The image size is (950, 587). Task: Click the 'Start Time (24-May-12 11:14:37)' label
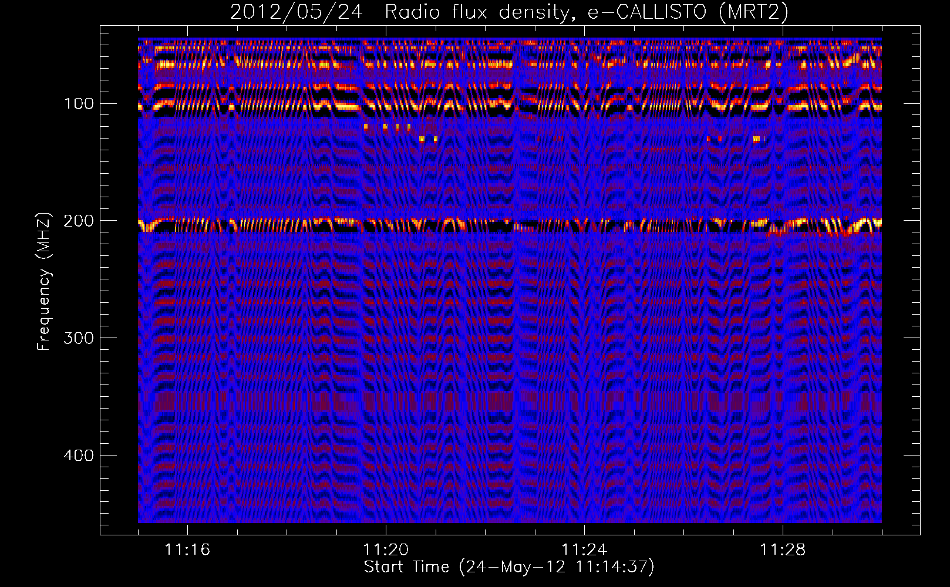(x=509, y=567)
